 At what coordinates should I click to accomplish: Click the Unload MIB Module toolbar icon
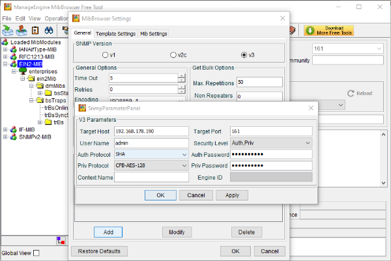pos(22,31)
